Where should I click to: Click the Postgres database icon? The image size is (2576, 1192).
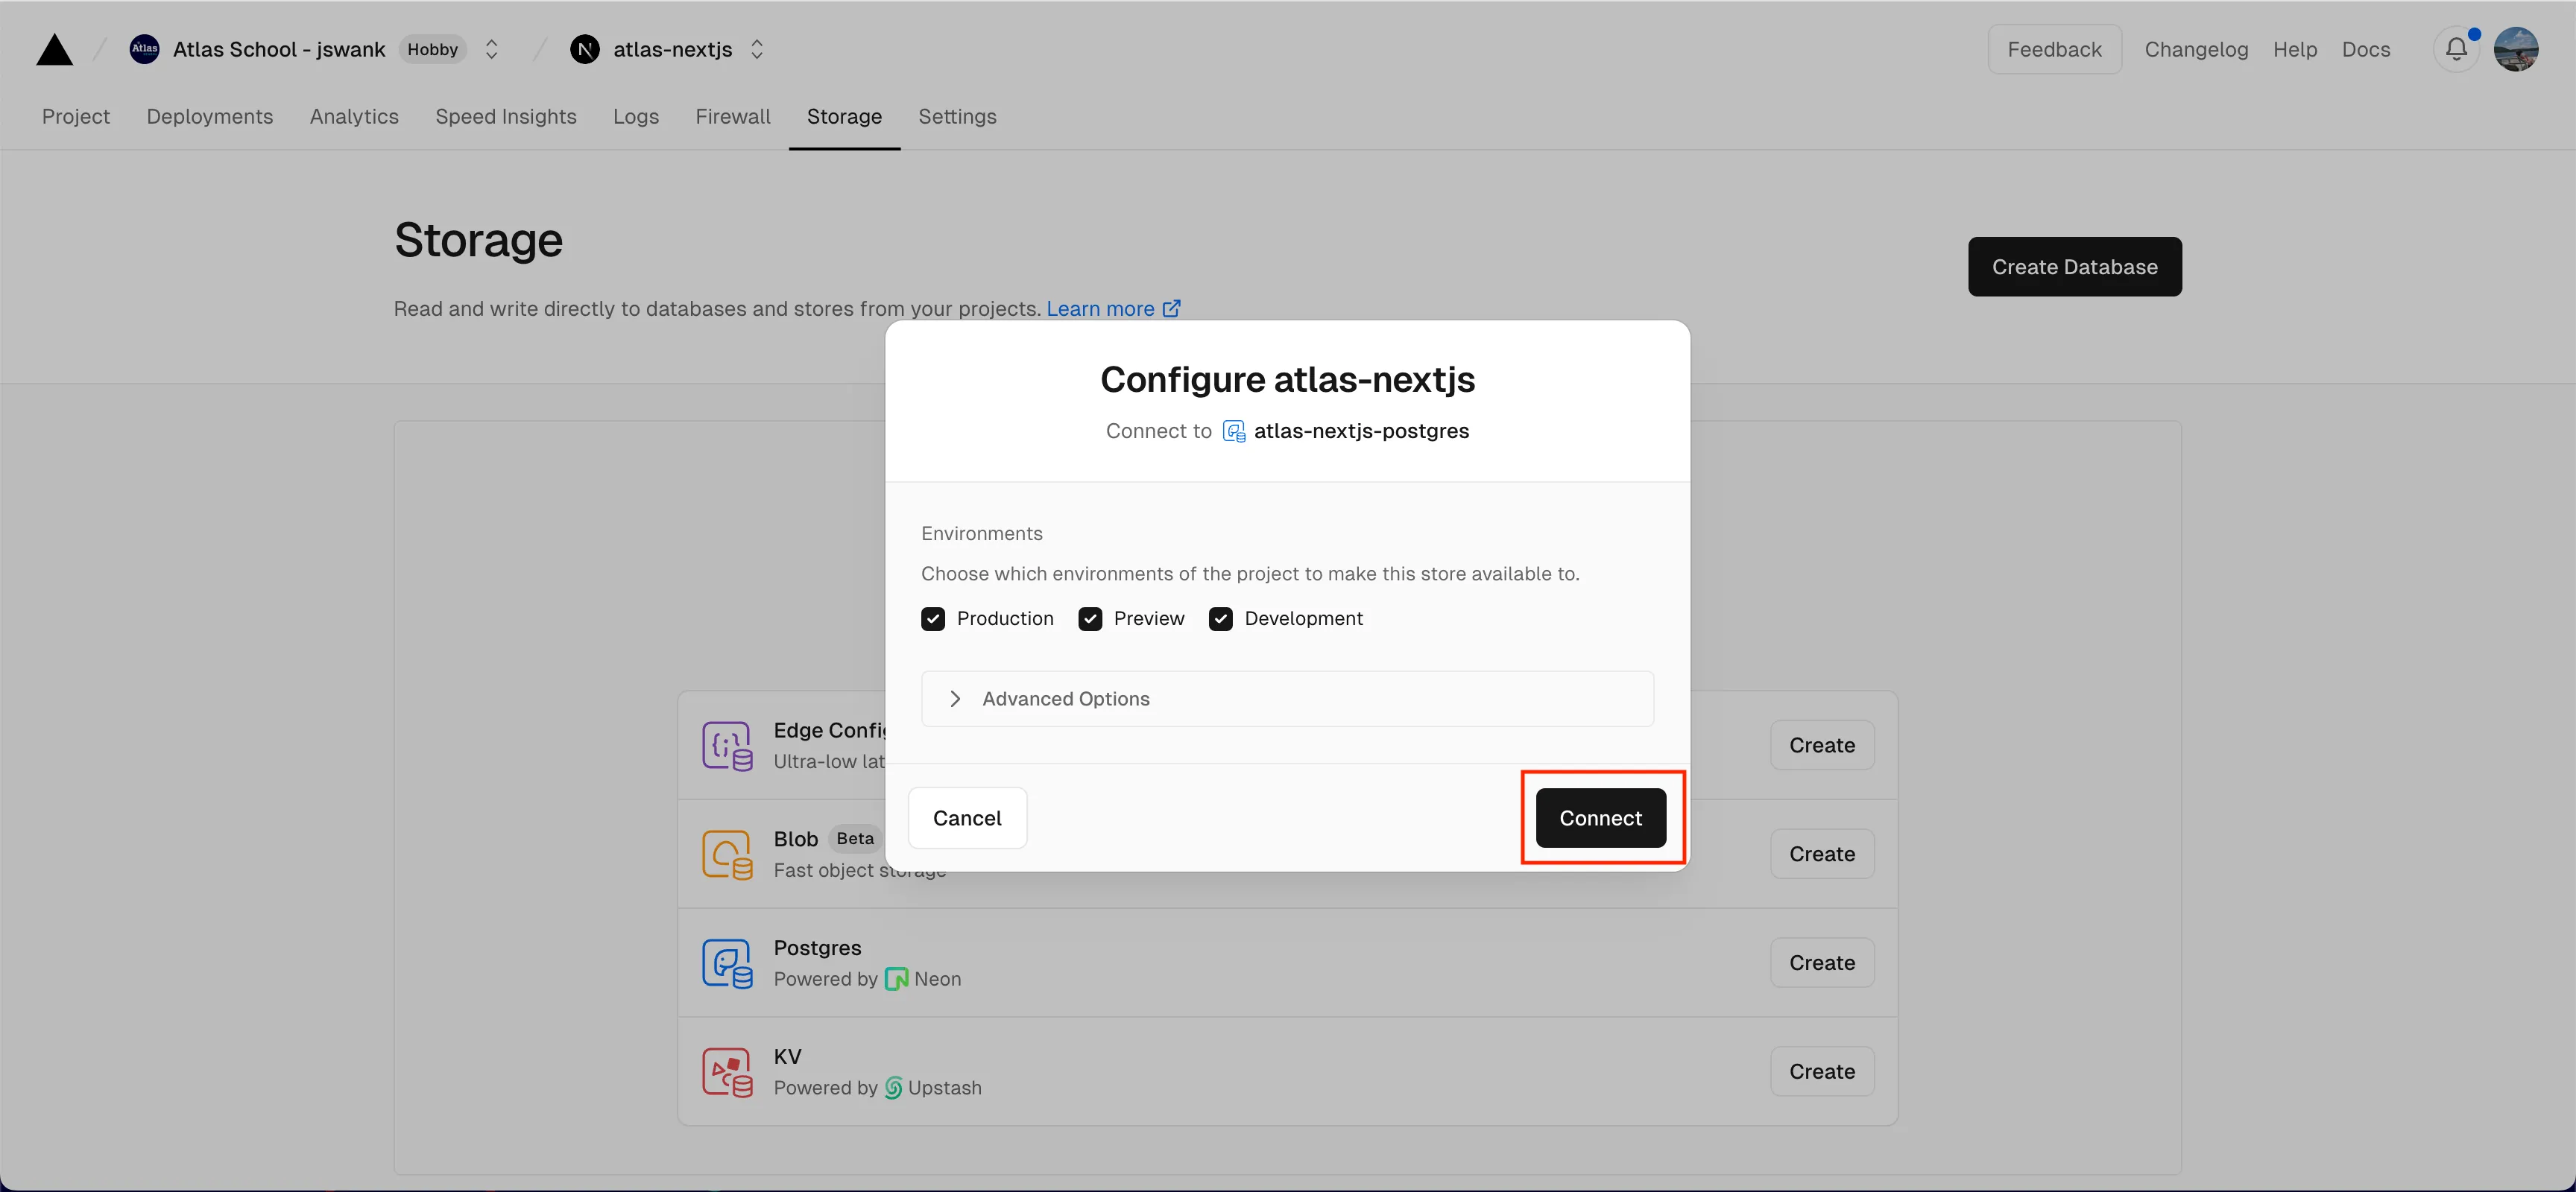pyautogui.click(x=727, y=963)
